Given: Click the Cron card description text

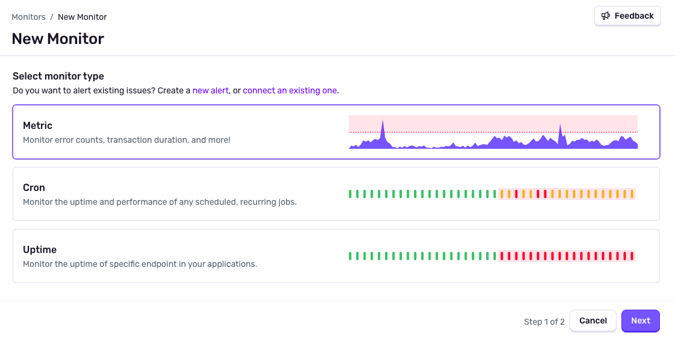Looking at the screenshot, I should [160, 202].
